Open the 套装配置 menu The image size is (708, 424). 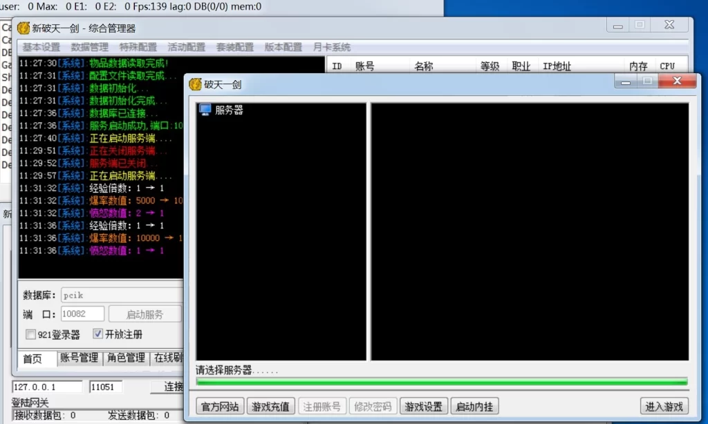tap(235, 47)
